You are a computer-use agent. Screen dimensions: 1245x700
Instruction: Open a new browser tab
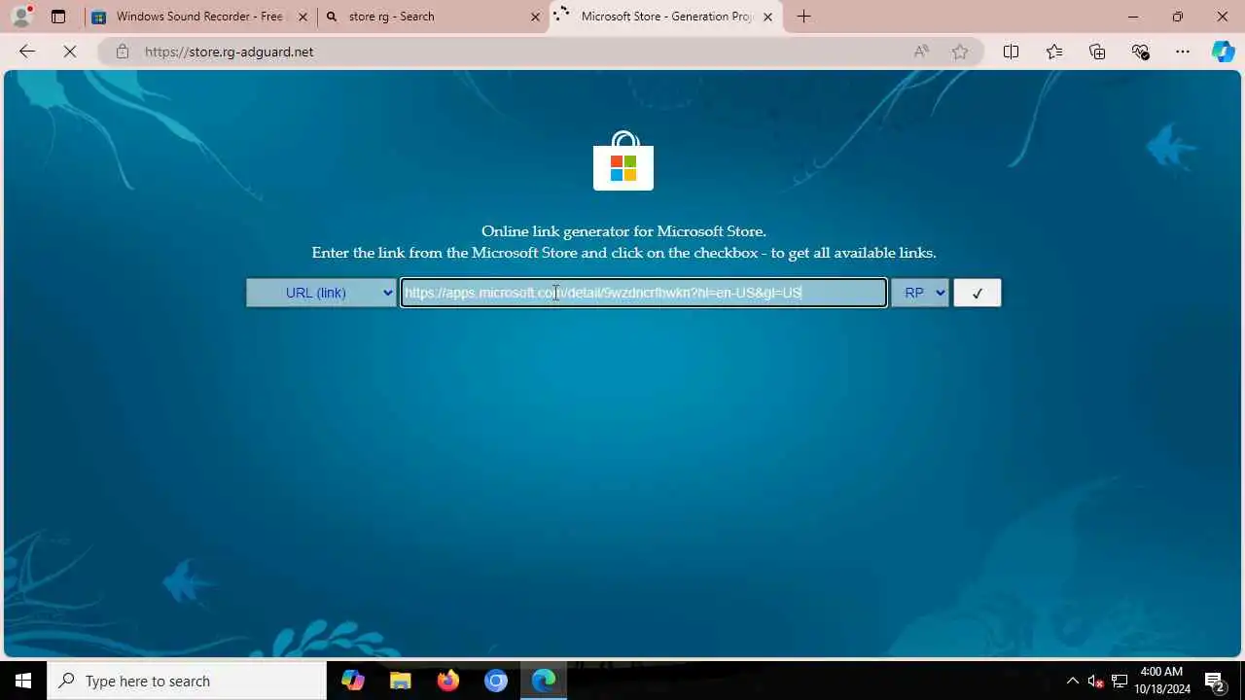coord(803,17)
